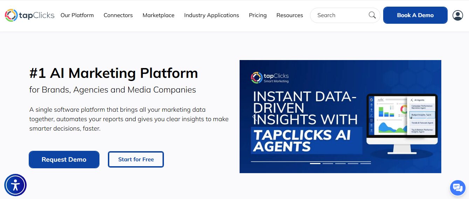This screenshot has height=199, width=469.
Task: Open the live chat bubble
Action: (457, 187)
